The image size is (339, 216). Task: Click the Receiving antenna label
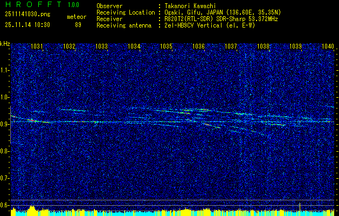(124, 25)
